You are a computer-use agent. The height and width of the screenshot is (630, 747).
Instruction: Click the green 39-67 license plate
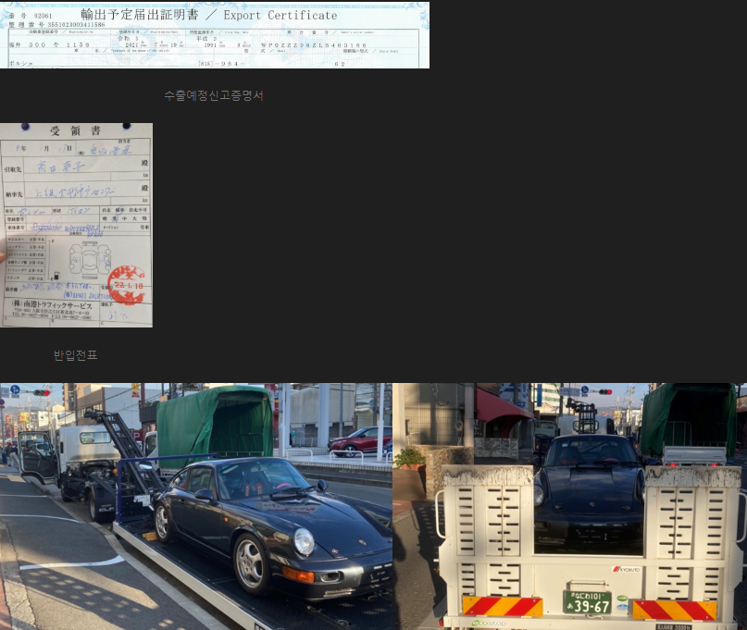pyautogui.click(x=587, y=602)
